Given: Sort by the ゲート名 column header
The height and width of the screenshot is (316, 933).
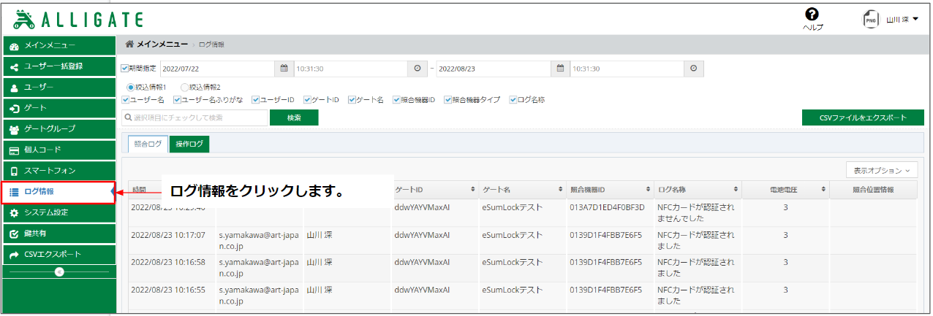Looking at the screenshot, I should click(522, 190).
